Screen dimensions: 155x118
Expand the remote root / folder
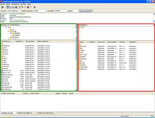80,27
